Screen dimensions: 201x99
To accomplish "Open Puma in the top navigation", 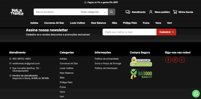I will coord(146,23).
